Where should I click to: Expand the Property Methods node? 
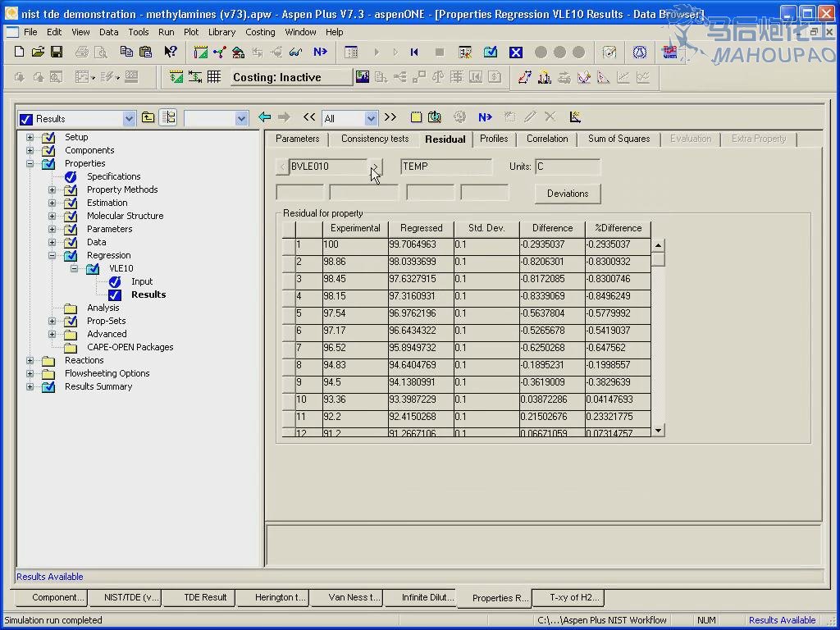[52, 189]
